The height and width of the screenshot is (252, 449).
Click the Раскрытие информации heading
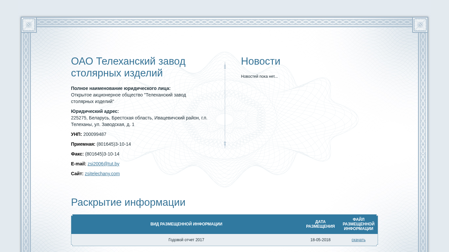(x=128, y=202)
